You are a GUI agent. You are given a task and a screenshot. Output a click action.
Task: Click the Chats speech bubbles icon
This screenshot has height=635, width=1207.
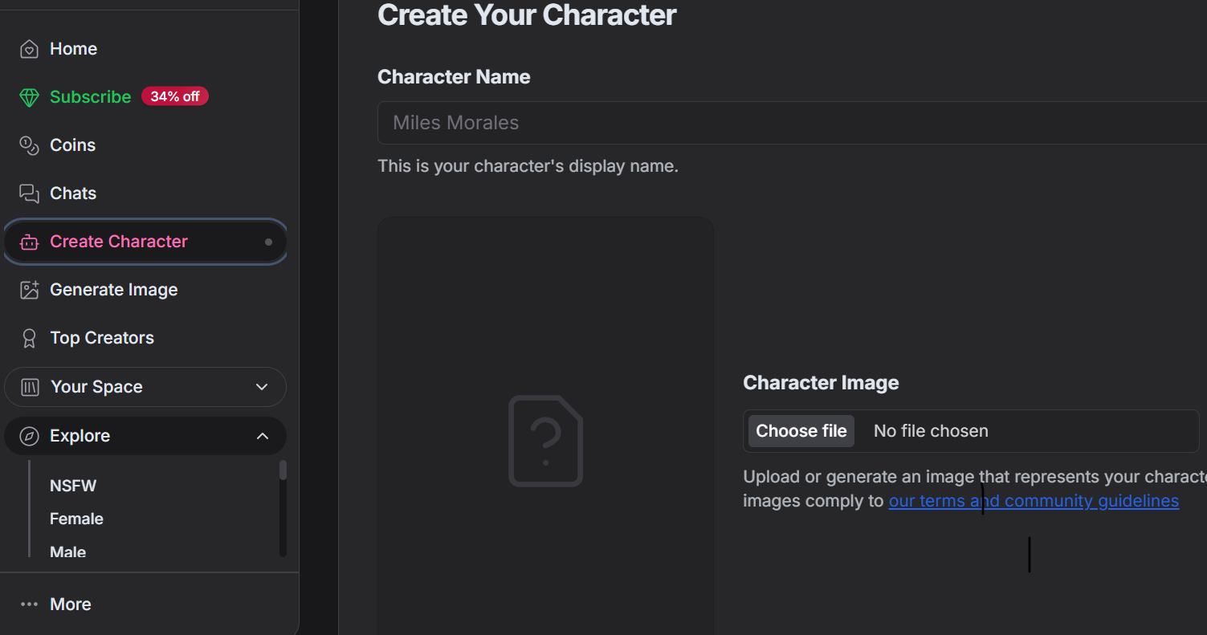pyautogui.click(x=29, y=193)
